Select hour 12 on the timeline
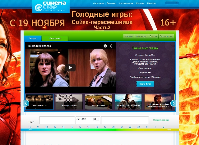The image size is (199, 145). (47, 127)
